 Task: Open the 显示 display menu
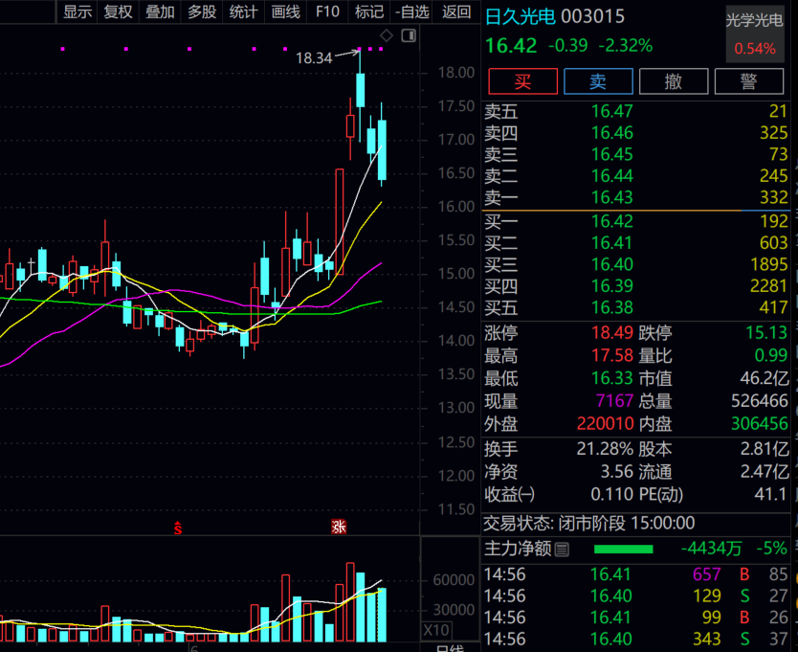click(x=78, y=11)
